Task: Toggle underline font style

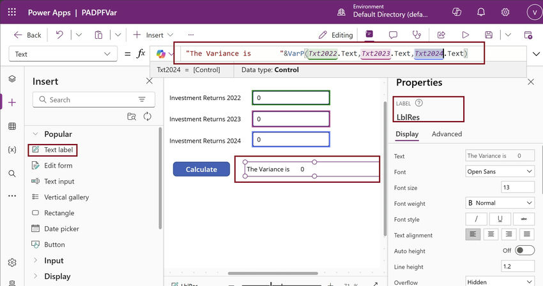Action: pyautogui.click(x=500, y=219)
